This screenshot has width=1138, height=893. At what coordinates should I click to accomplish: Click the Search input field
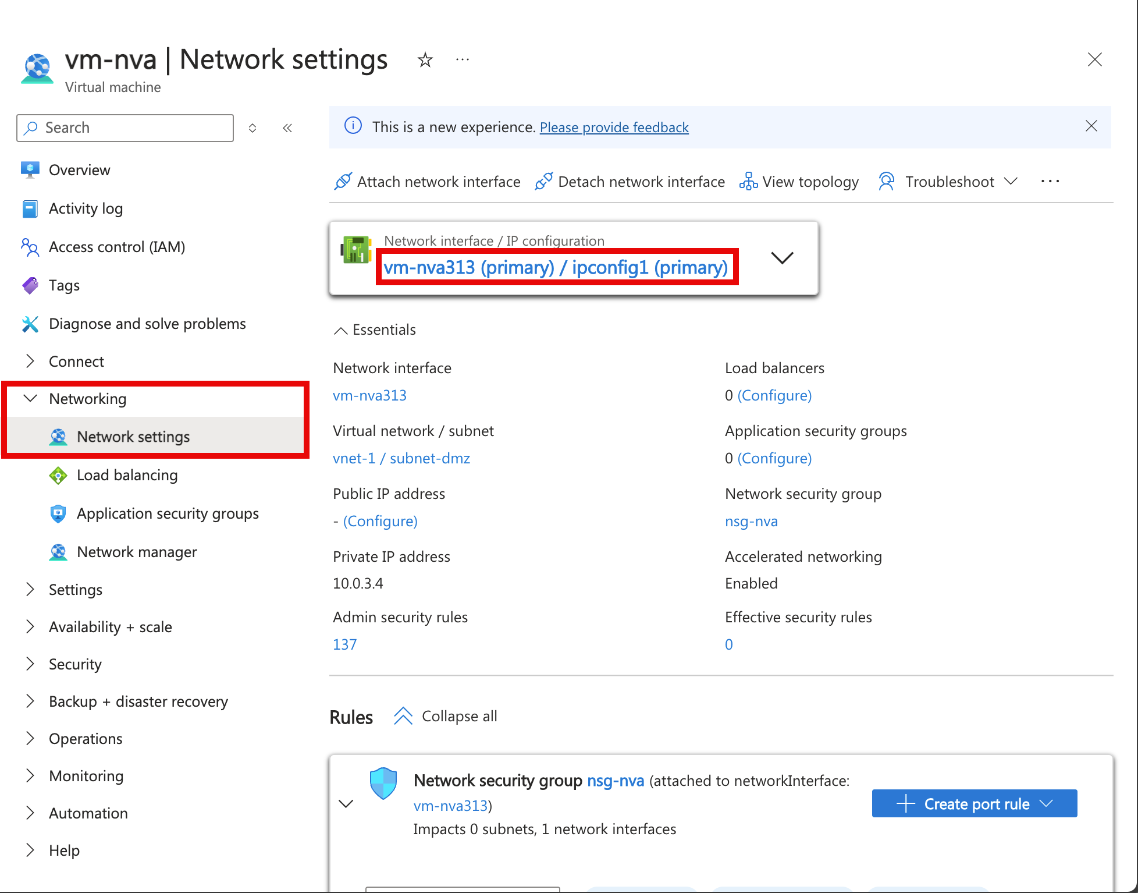129,127
